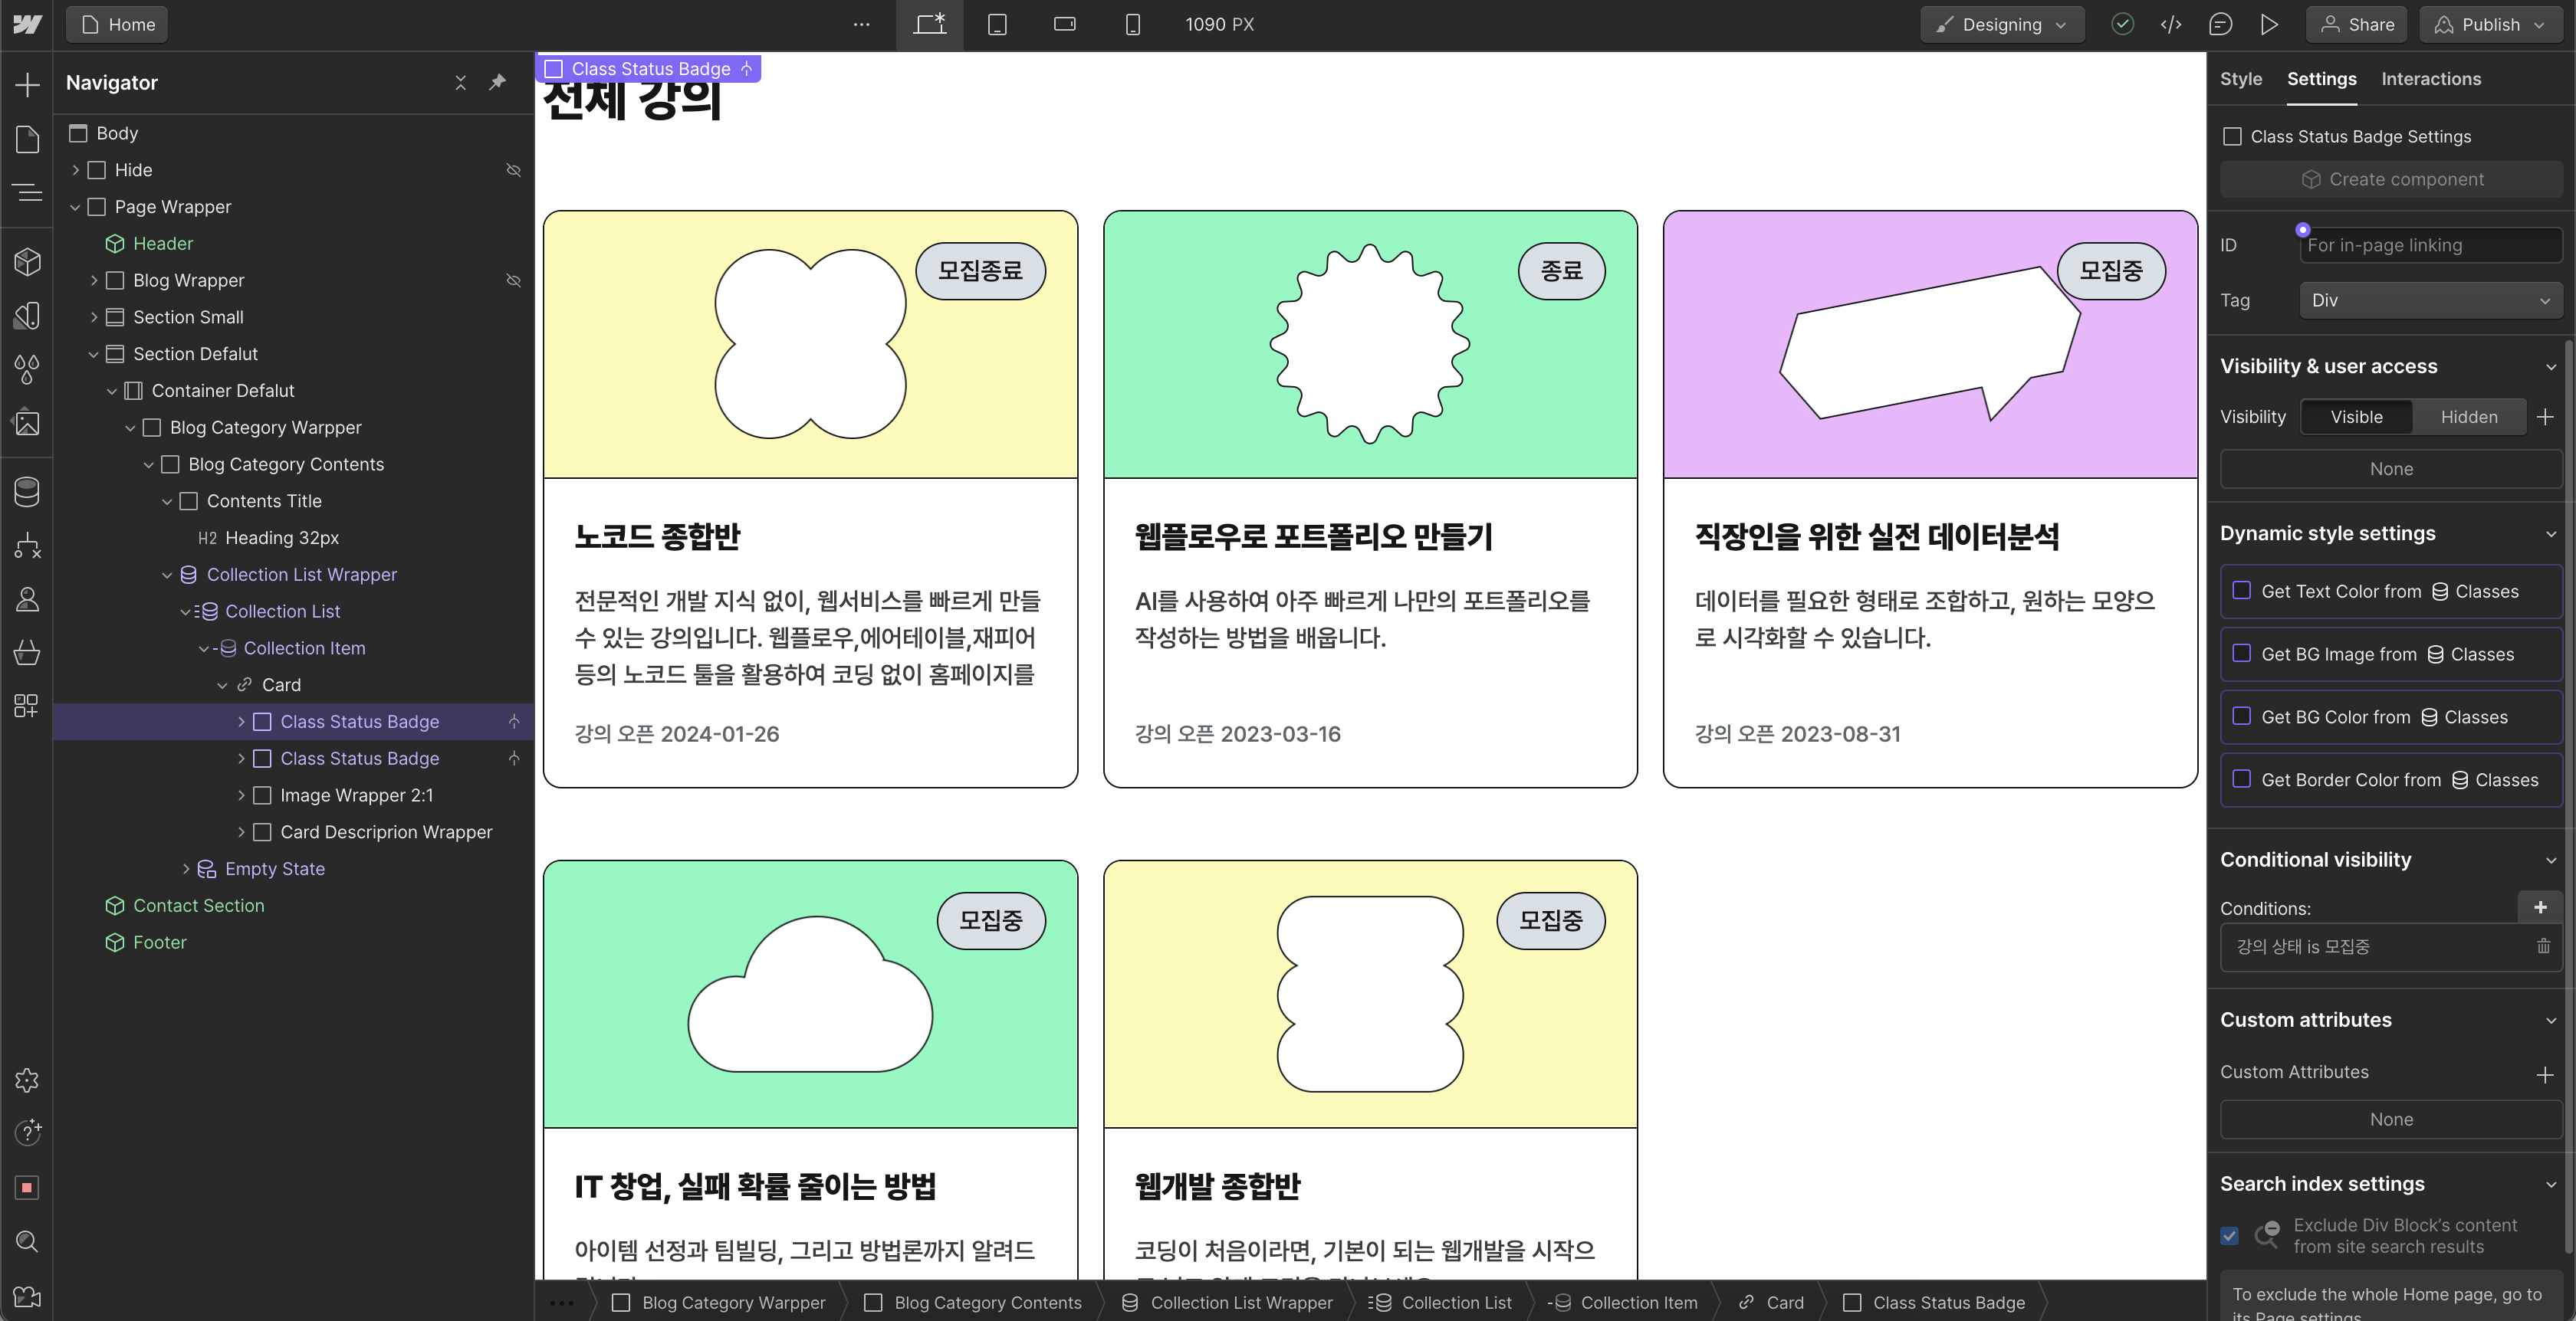The image size is (2576, 1321).
Task: Switch to mobile landscape breakpoint
Action: (1065, 24)
